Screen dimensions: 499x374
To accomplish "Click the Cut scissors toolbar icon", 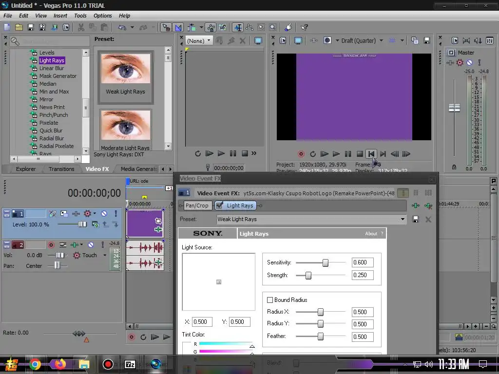I will pyautogui.click(x=81, y=27).
